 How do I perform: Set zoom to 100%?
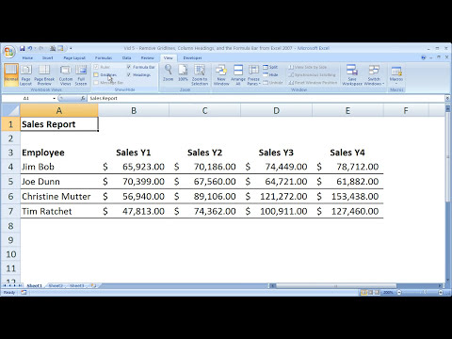(x=183, y=73)
